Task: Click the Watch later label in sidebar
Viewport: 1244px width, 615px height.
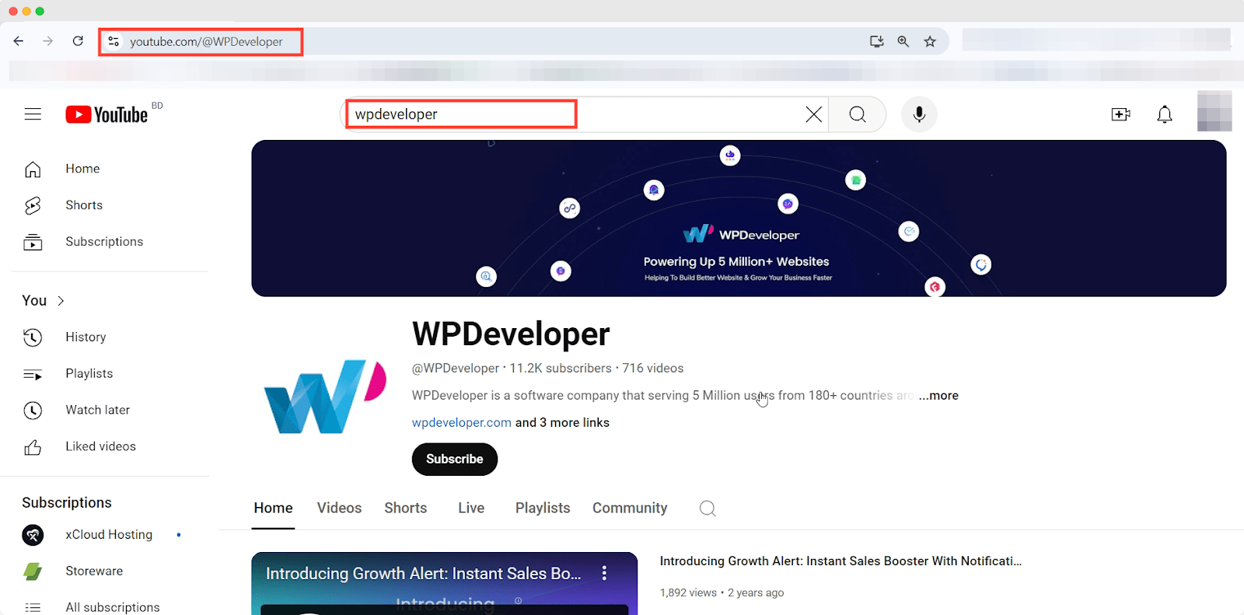Action: click(x=98, y=410)
